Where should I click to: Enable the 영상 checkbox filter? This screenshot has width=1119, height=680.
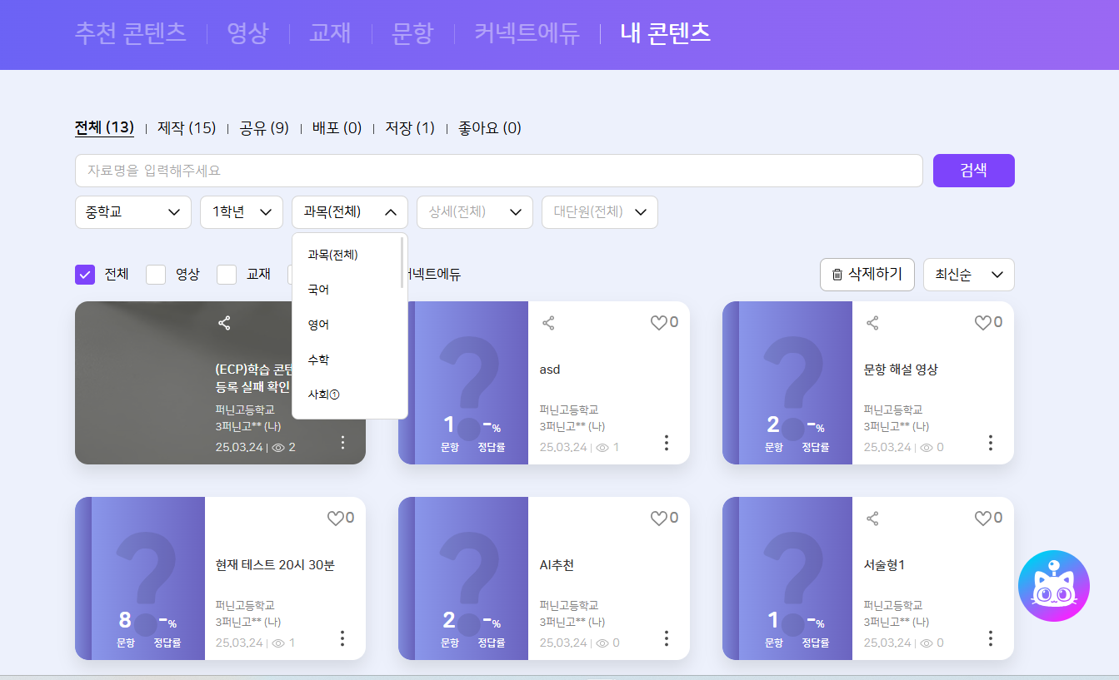tap(156, 275)
